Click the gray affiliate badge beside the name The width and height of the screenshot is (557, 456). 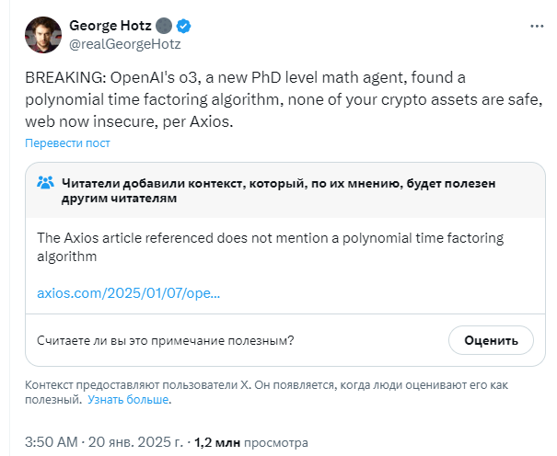(x=164, y=26)
